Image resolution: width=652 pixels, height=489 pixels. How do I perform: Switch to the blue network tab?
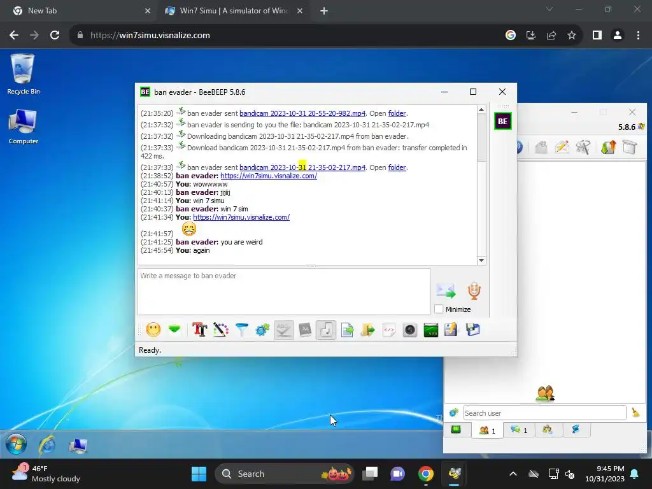[576, 430]
